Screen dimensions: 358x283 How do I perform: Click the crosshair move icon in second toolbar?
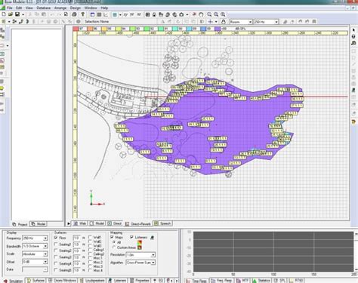pyautogui.click(x=211, y=22)
